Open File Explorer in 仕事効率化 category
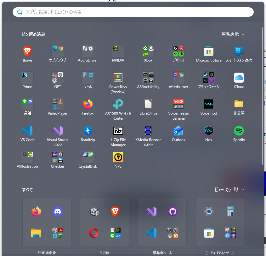 click(x=36, y=233)
